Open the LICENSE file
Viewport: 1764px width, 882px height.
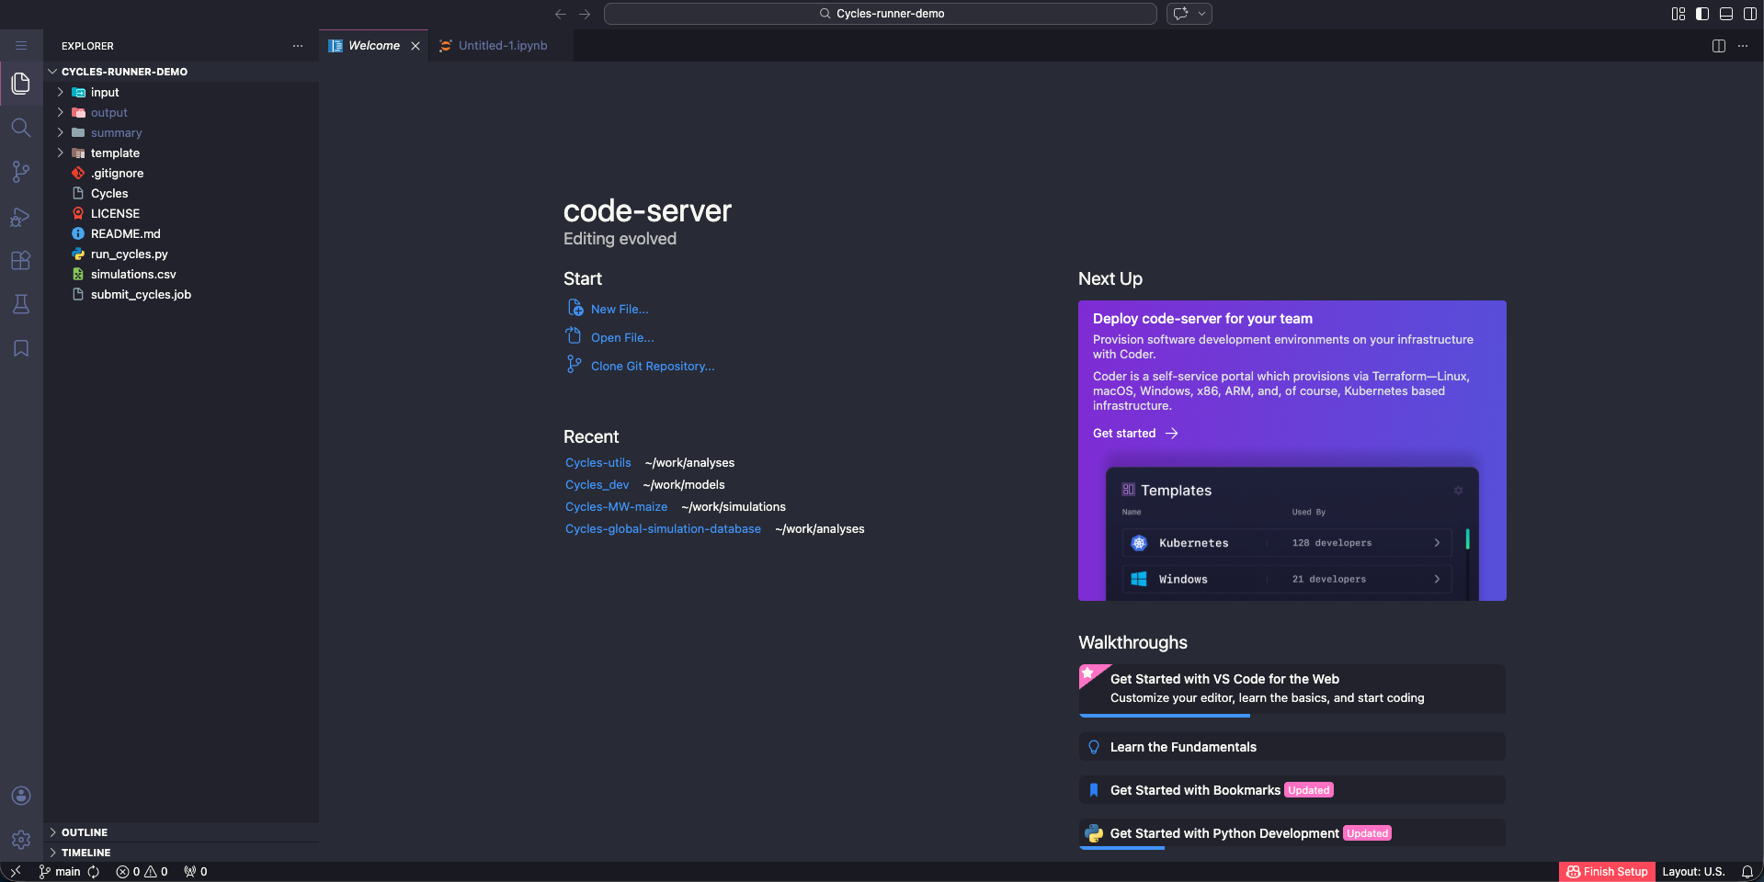coord(181,213)
